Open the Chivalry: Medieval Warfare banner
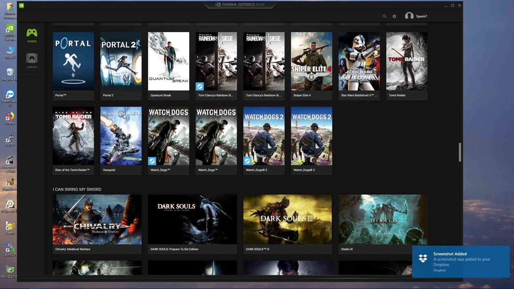This screenshot has height=289, width=514. pyautogui.click(x=97, y=220)
